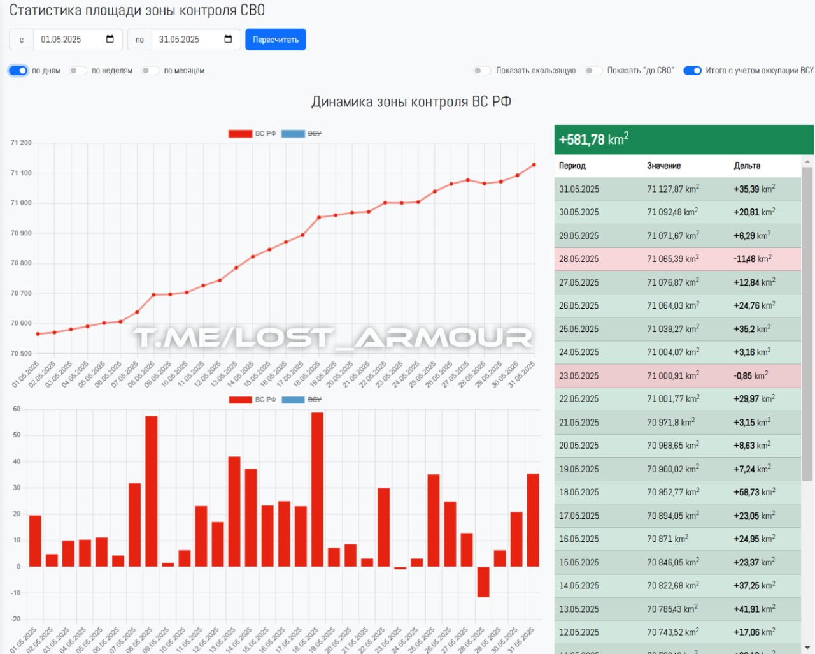This screenshot has height=654, width=815.
Task: Enable the 'по неделям' switch
Action: pos(78,71)
